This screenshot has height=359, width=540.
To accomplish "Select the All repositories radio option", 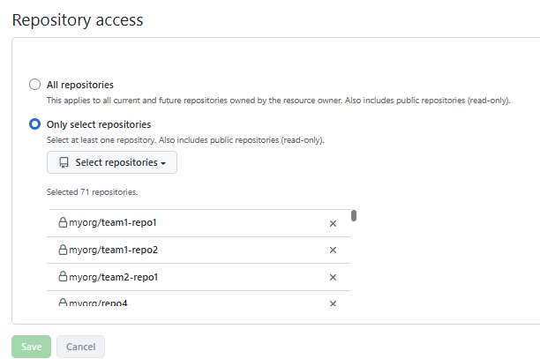I will (x=34, y=85).
